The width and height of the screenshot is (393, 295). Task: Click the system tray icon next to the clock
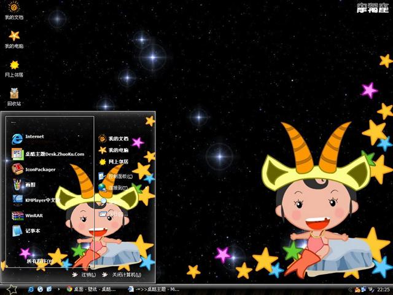[371, 289]
